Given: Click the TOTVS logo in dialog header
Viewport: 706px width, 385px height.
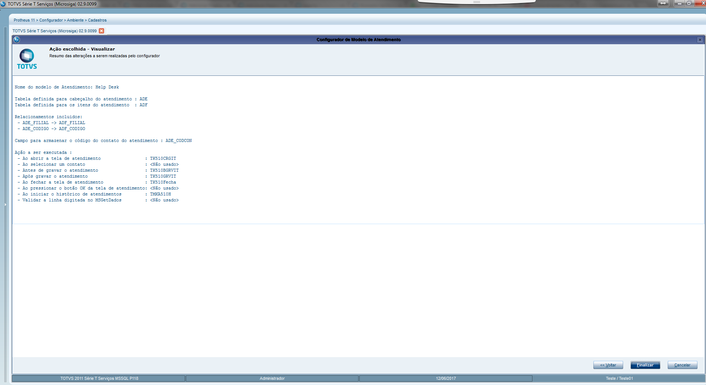Looking at the screenshot, I should click(27, 59).
